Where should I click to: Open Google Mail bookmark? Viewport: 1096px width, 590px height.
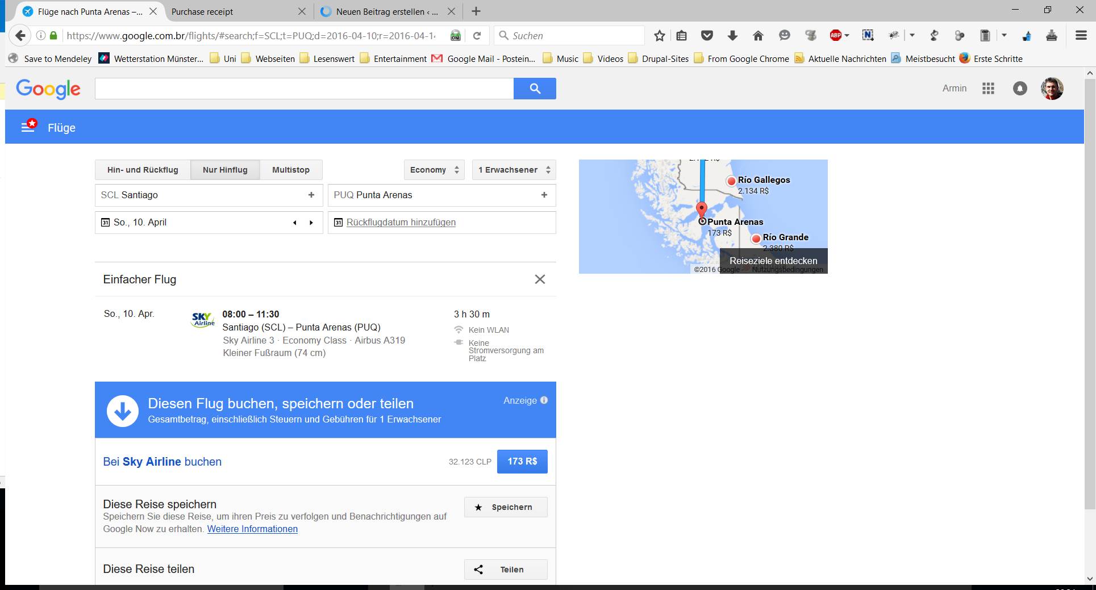(483, 58)
